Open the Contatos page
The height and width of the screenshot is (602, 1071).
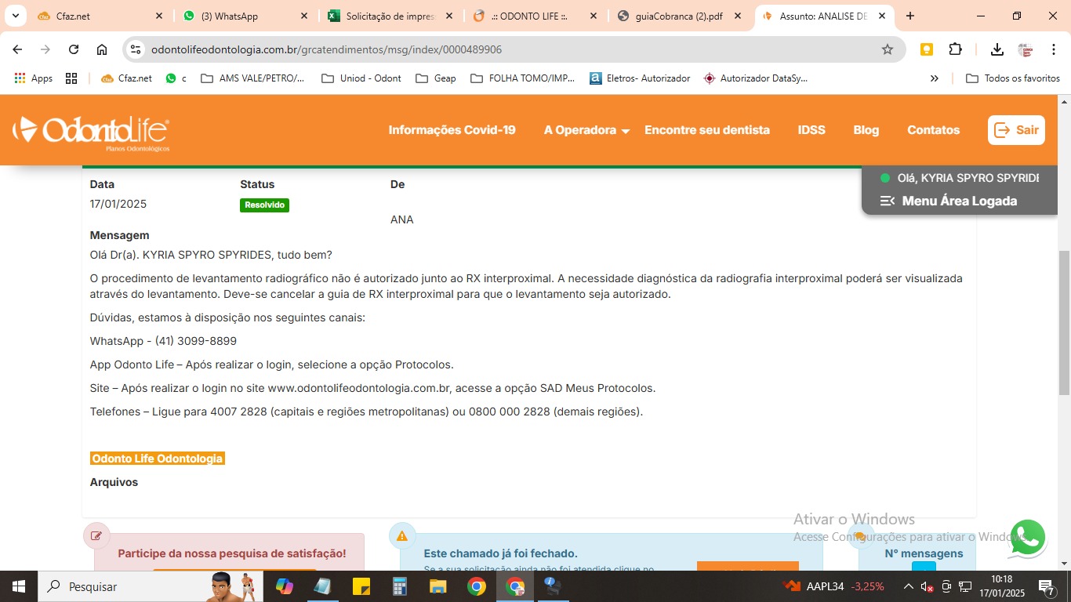(x=933, y=130)
